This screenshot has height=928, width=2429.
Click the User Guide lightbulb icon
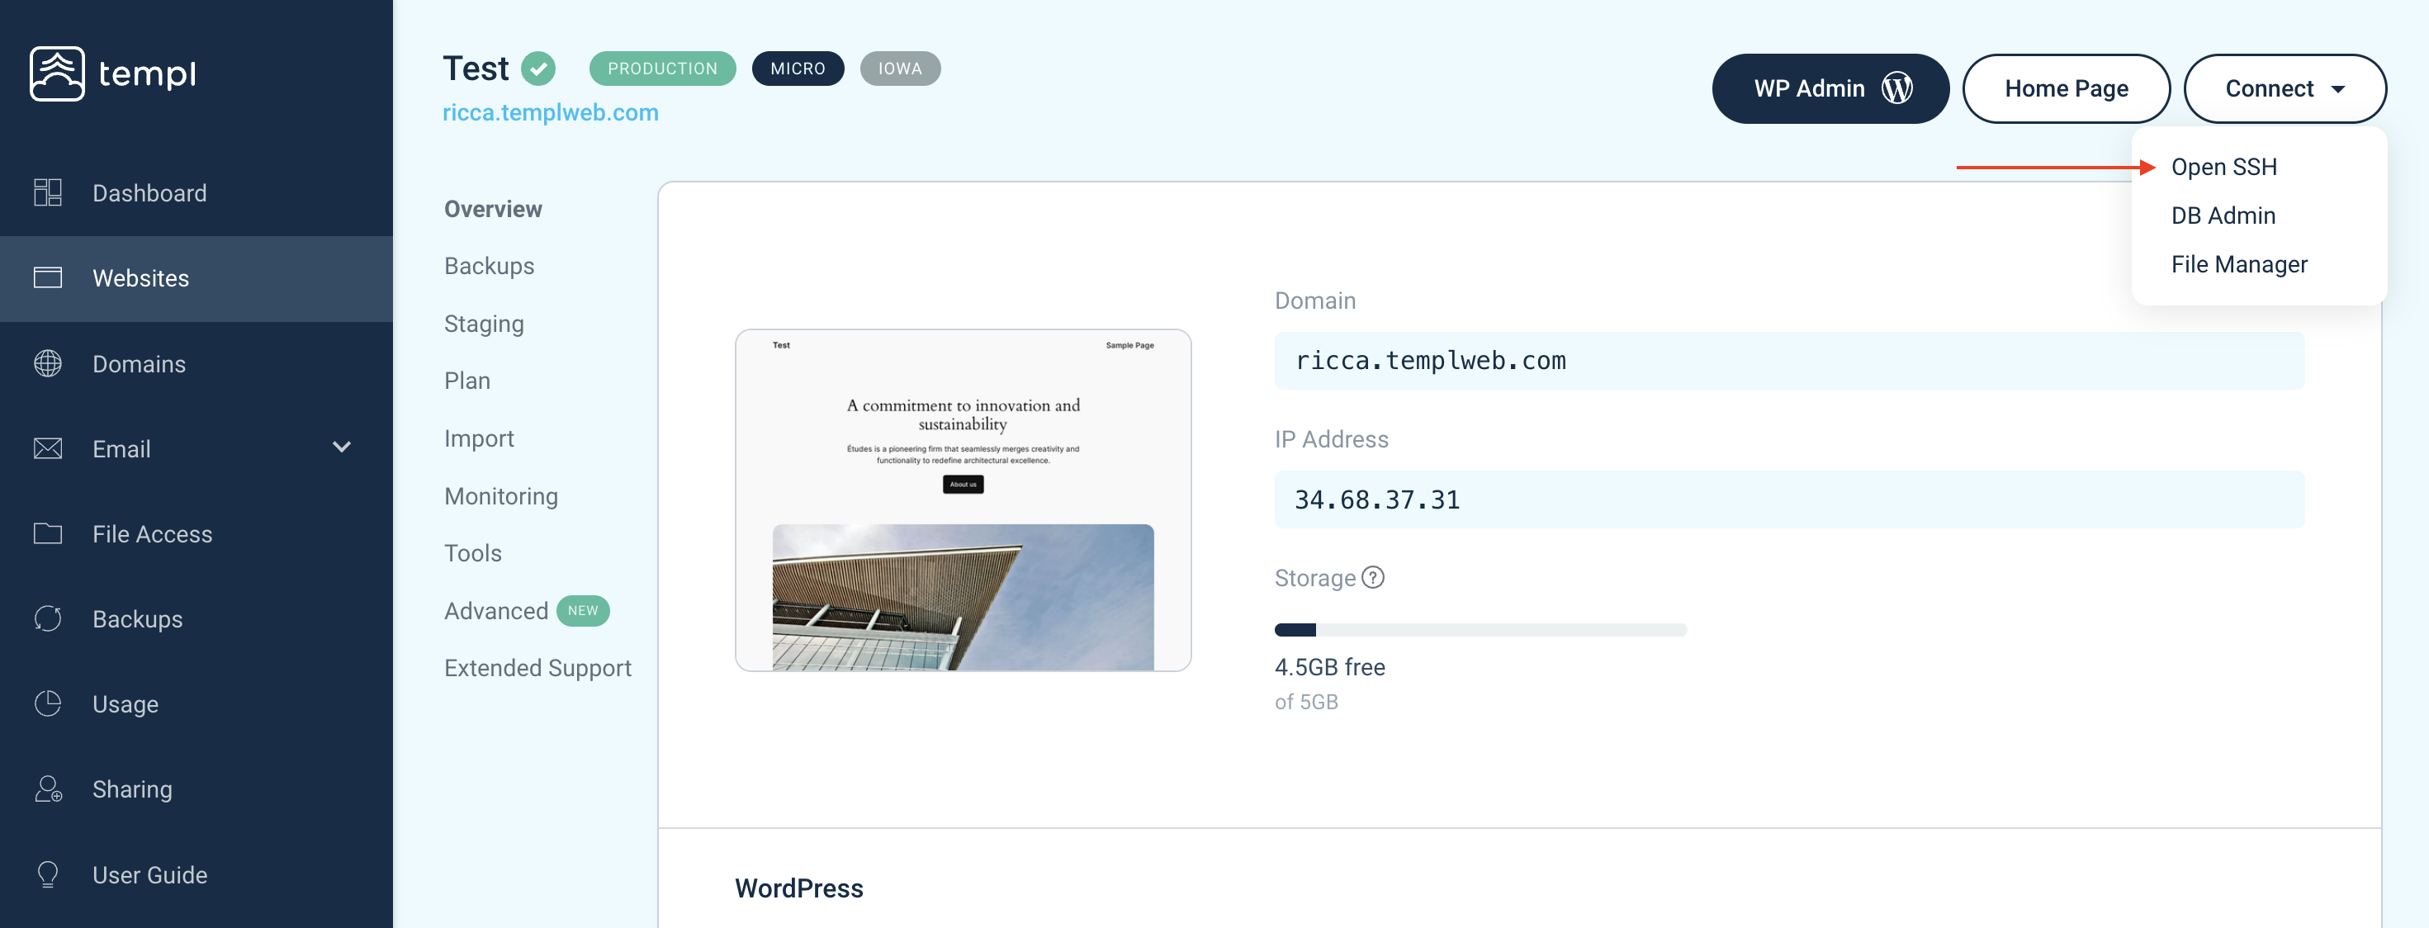coord(48,874)
